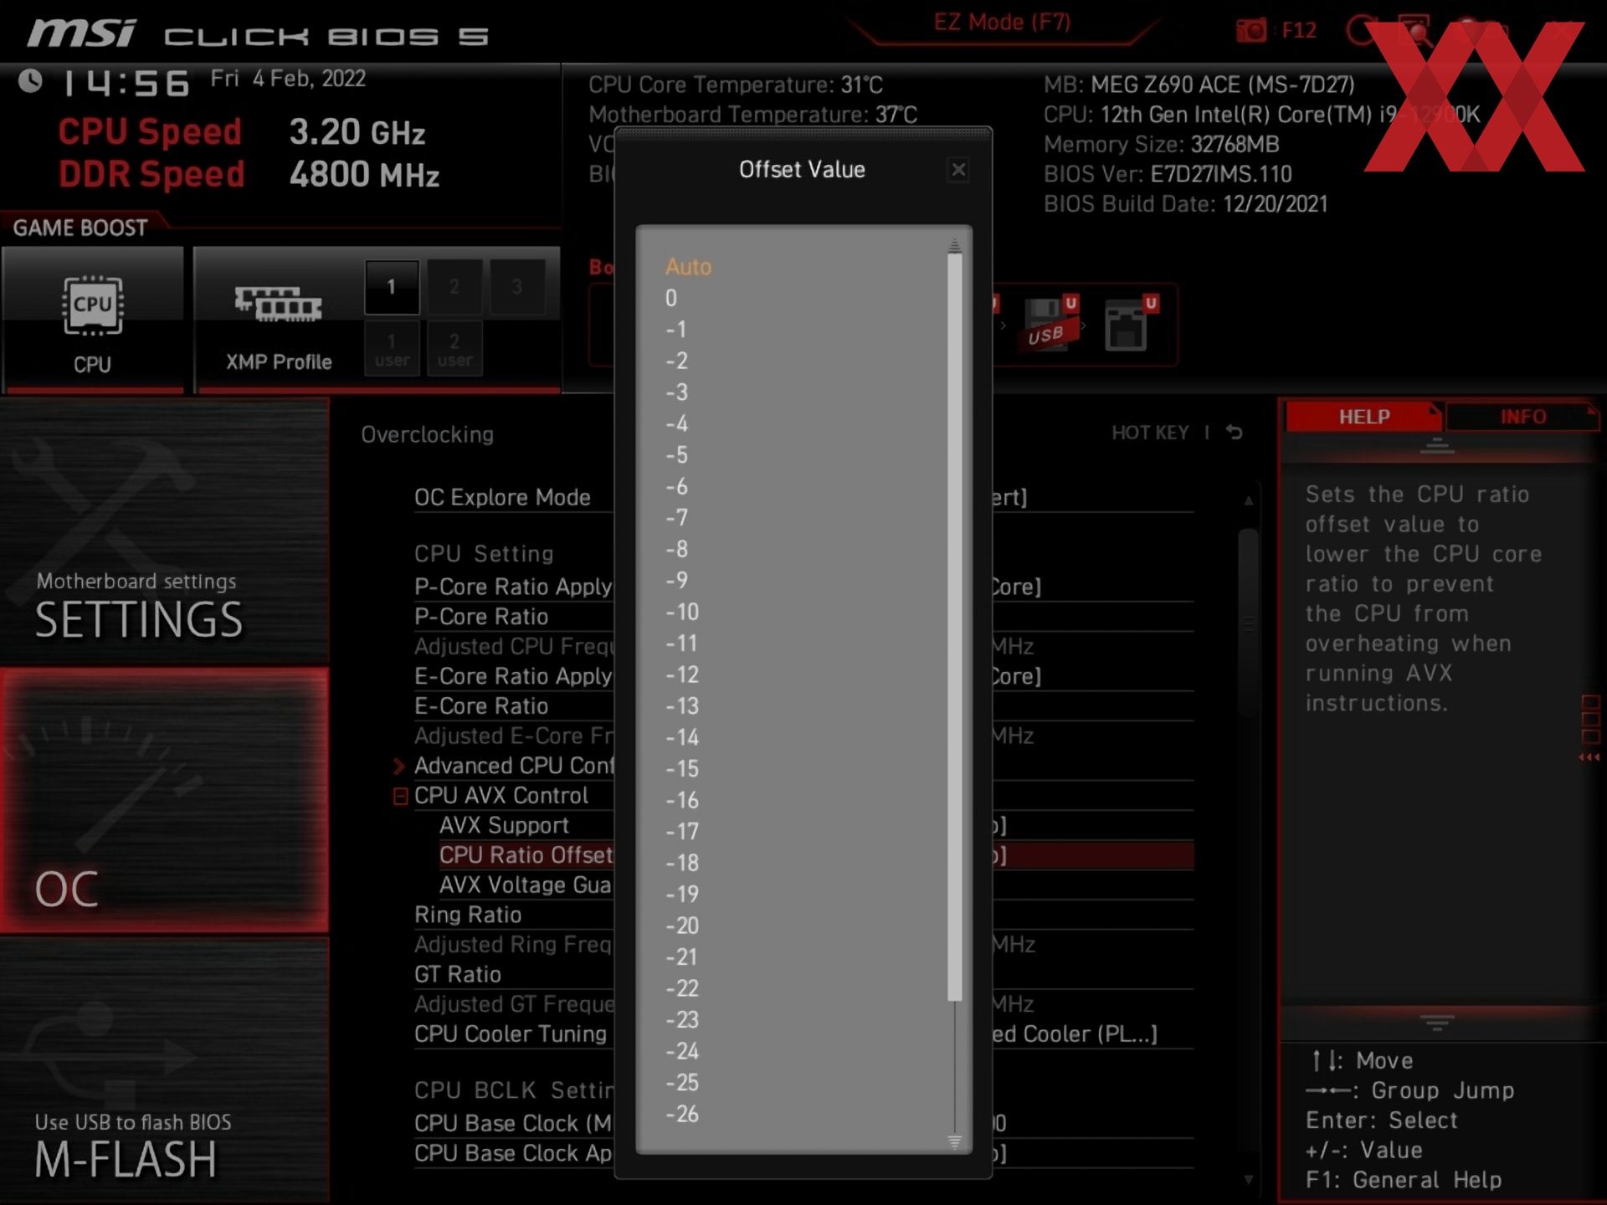Select offset value -17

click(682, 832)
